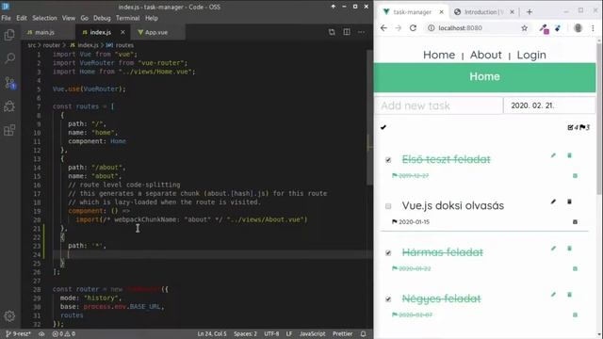The image size is (603, 339).
Task: Click the git branch 9-resz in status bar
Action: [18, 334]
